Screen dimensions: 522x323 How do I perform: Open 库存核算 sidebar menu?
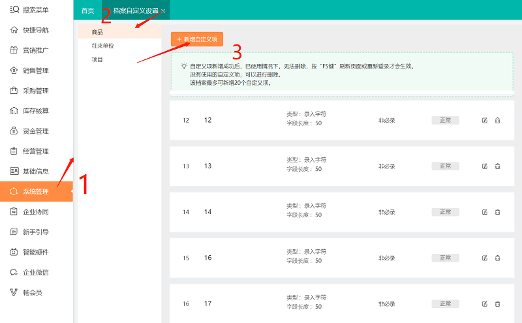coord(36,111)
